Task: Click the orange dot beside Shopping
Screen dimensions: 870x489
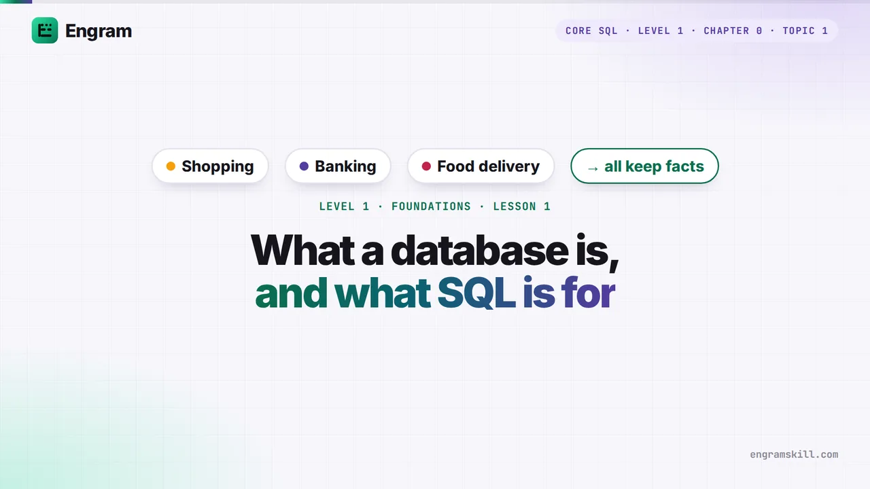Action: pyautogui.click(x=171, y=166)
